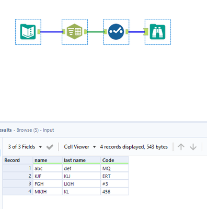Click the input anchor of Select tool
207x209 pixels.
point(105,32)
